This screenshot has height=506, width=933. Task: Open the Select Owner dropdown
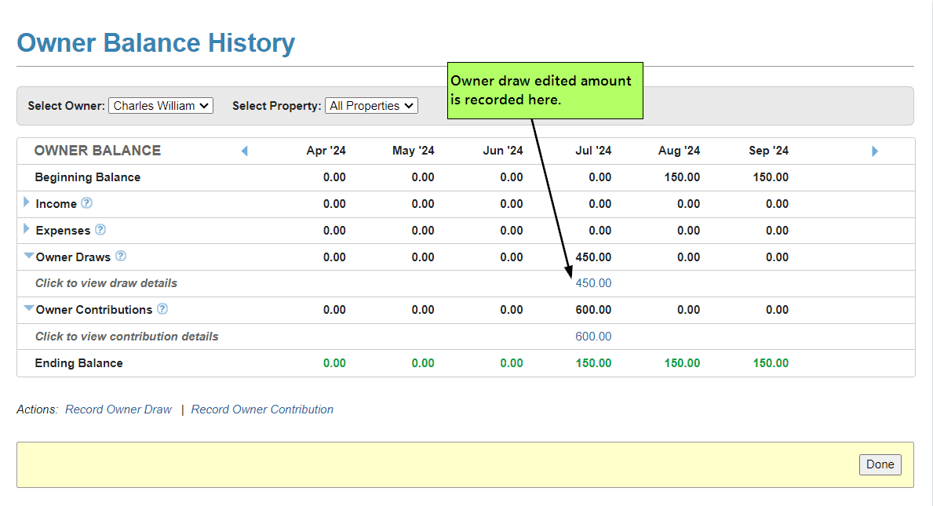(x=161, y=105)
